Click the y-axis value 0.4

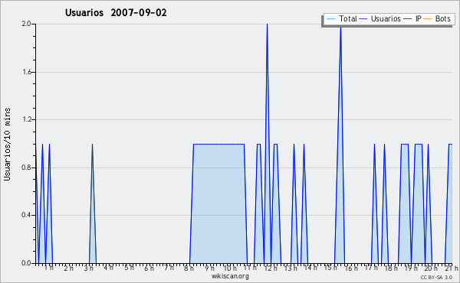[26, 215]
